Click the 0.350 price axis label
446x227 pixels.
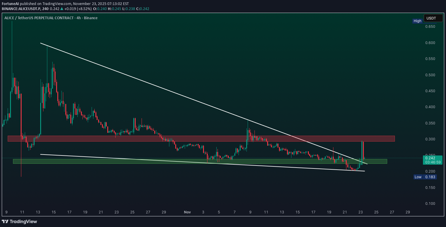pos(430,123)
